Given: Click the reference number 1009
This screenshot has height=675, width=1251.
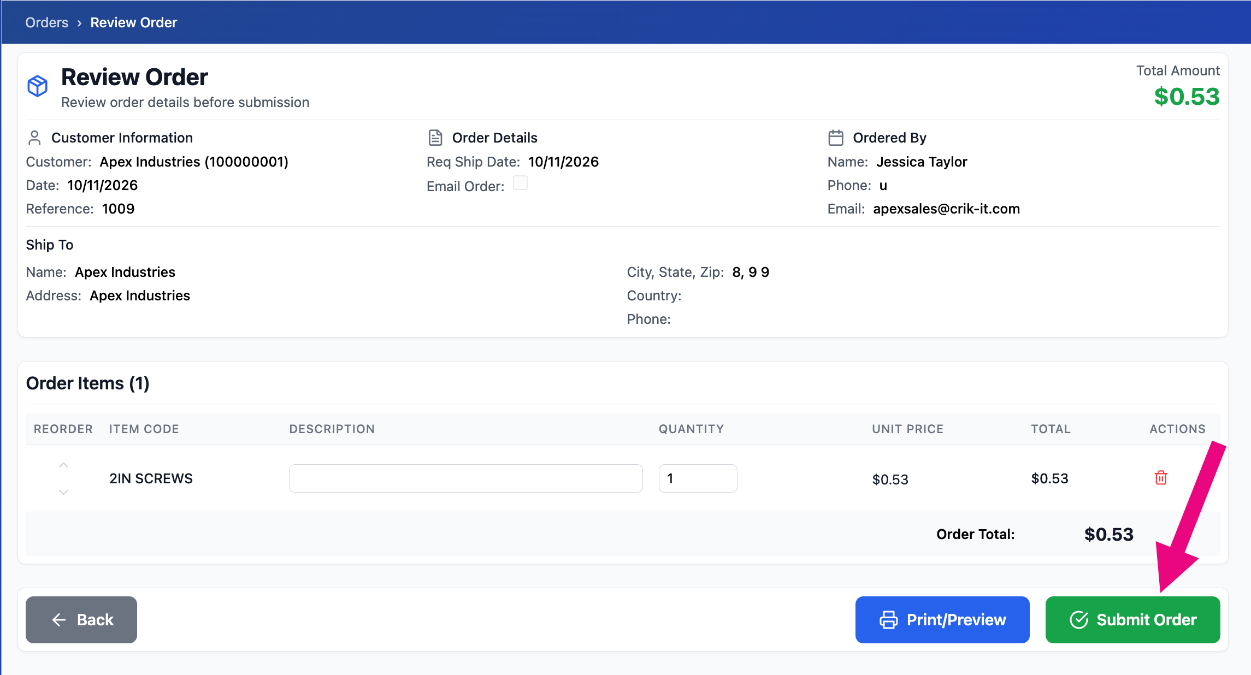Looking at the screenshot, I should coord(118,209).
